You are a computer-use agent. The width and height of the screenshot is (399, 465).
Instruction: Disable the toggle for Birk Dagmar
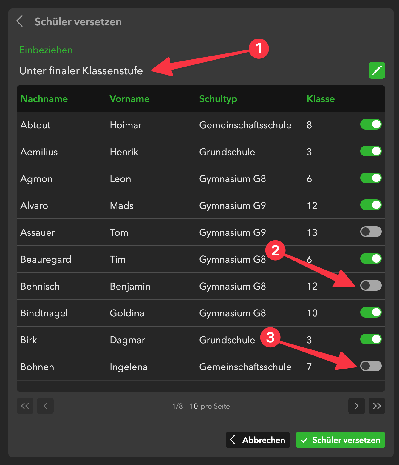point(371,339)
